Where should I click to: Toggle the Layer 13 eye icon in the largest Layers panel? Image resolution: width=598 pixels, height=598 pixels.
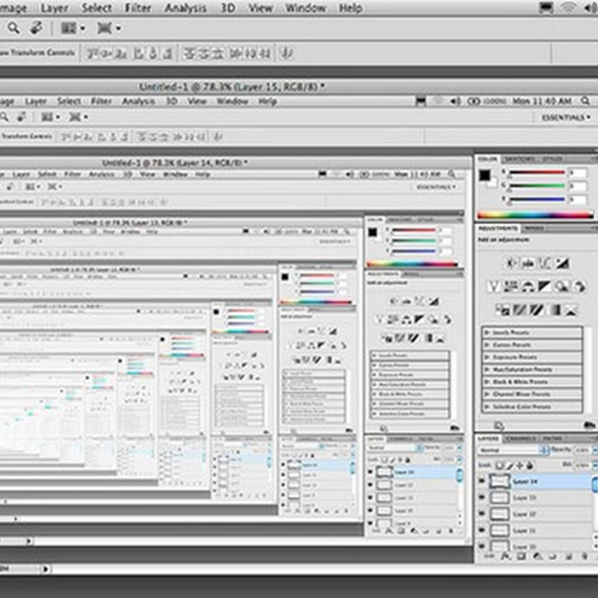tap(481, 497)
